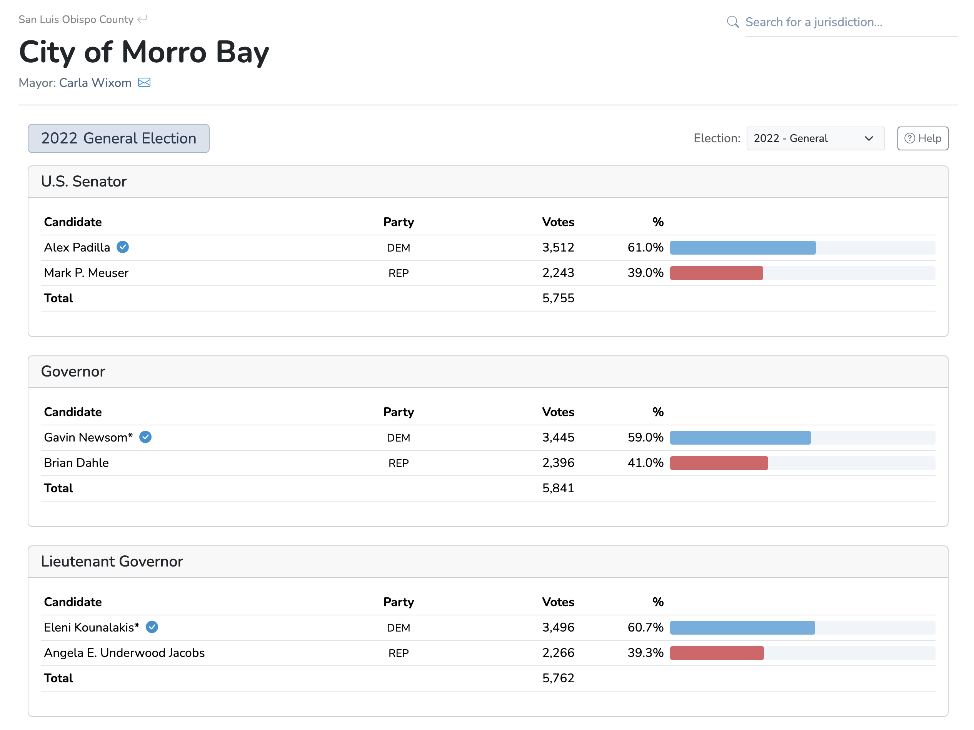Click the 60.7% percentage value
The width and height of the screenshot is (974, 730).
coord(645,627)
